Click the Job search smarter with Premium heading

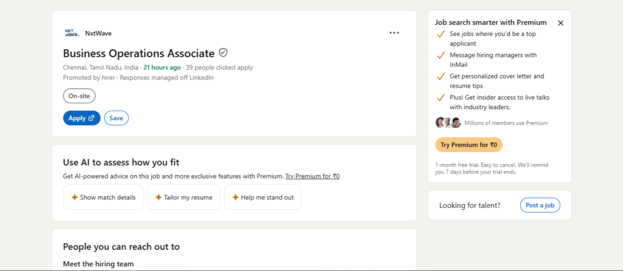click(491, 22)
